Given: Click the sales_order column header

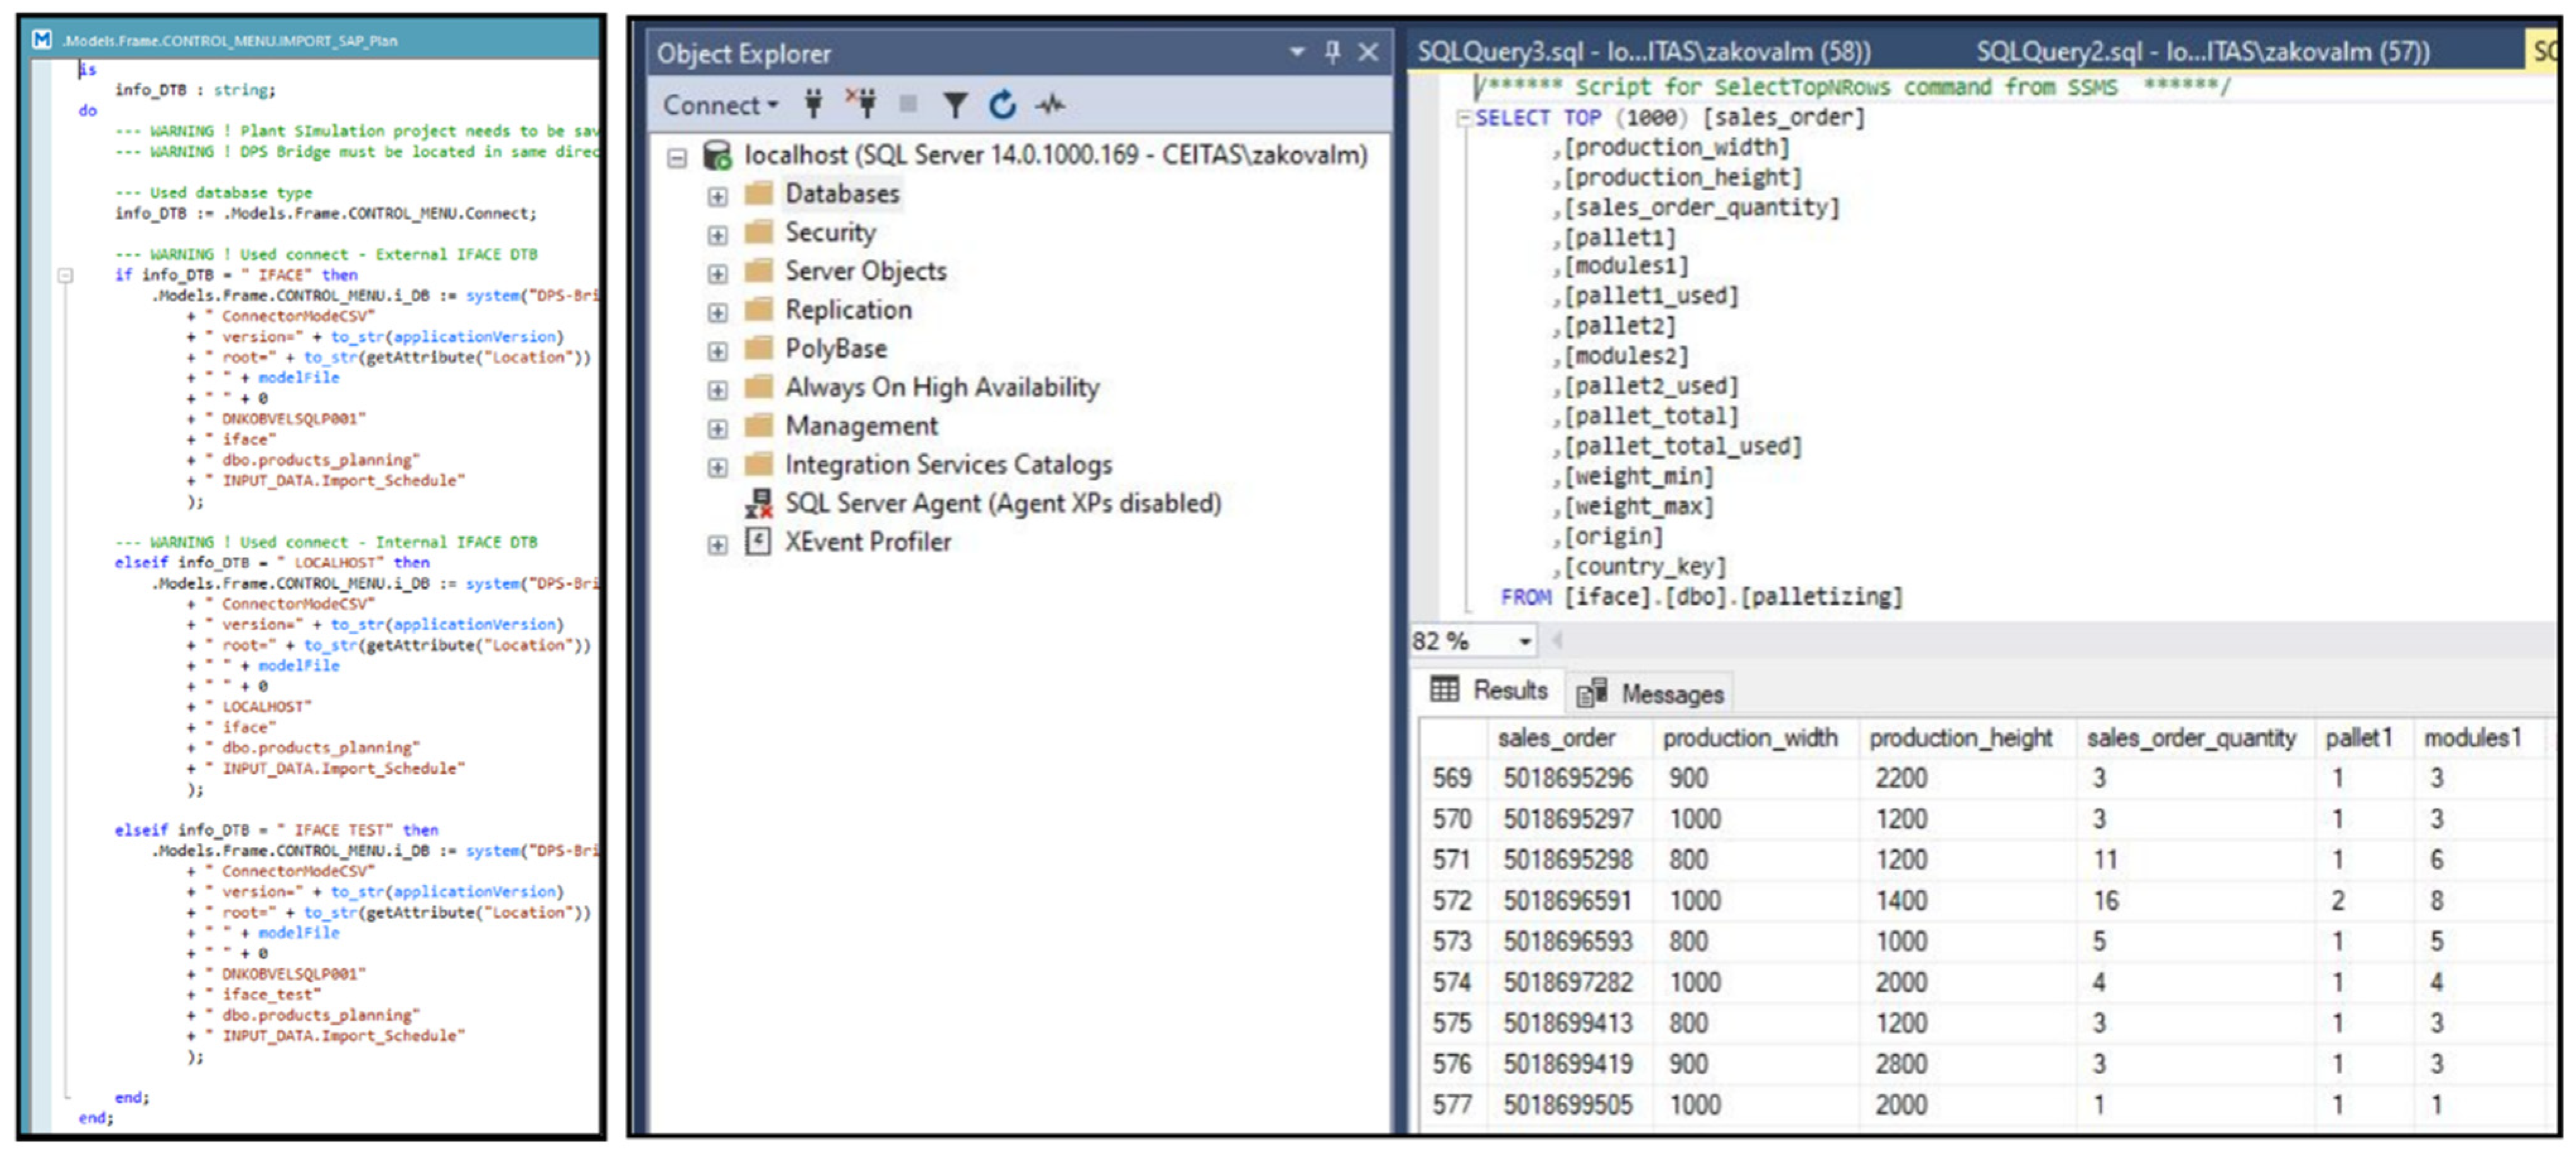Looking at the screenshot, I should [x=1555, y=738].
